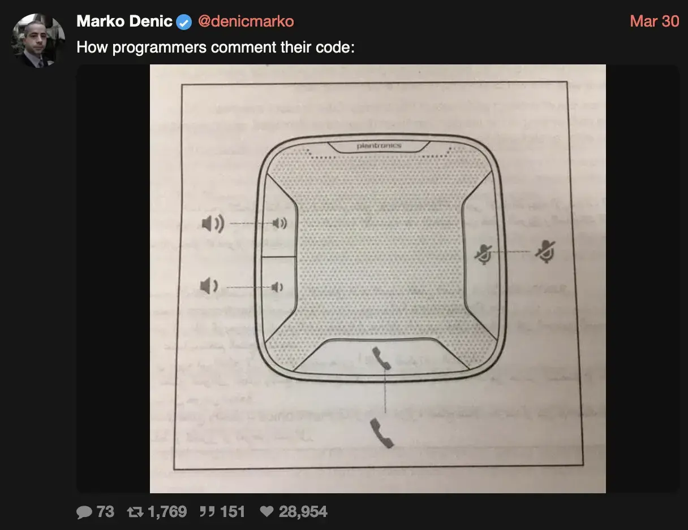Click Marko Denic's profile avatar
The height and width of the screenshot is (530, 688).
click(x=38, y=41)
